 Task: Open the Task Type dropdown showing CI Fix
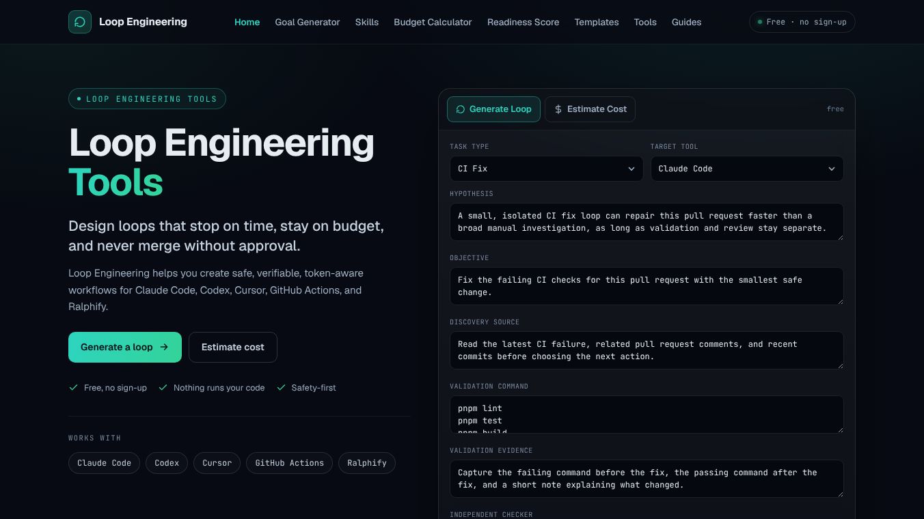point(546,169)
